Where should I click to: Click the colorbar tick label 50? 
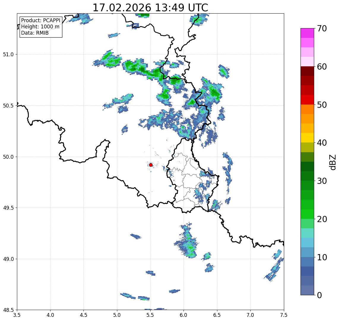[x=322, y=105]
